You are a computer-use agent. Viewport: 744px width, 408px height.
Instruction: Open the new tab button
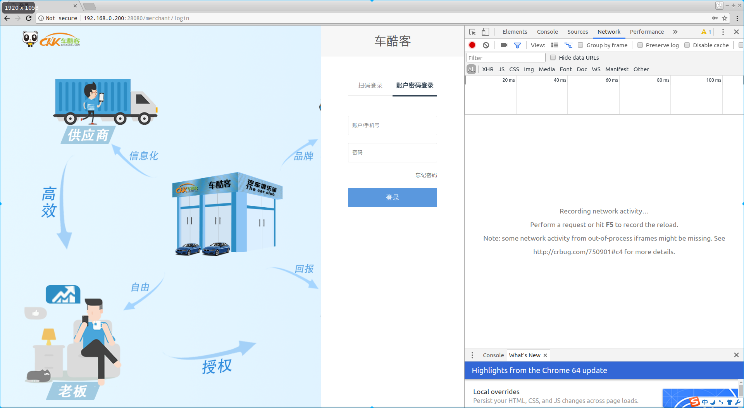click(90, 6)
